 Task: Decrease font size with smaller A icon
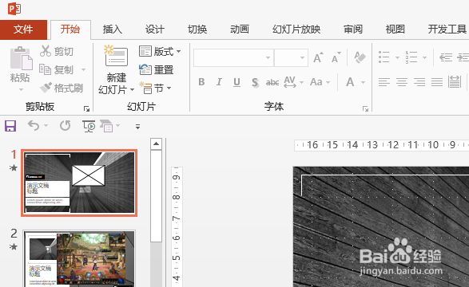[336, 57]
